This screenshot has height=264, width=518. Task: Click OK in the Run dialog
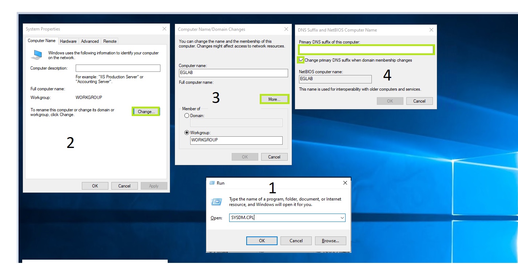262,241
